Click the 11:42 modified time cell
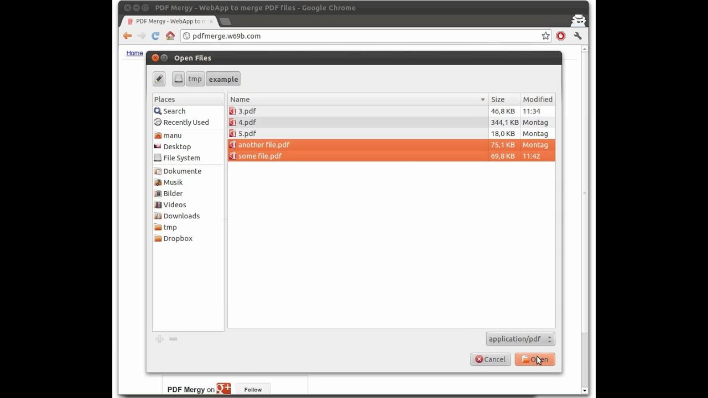708x398 pixels. pyautogui.click(x=532, y=156)
